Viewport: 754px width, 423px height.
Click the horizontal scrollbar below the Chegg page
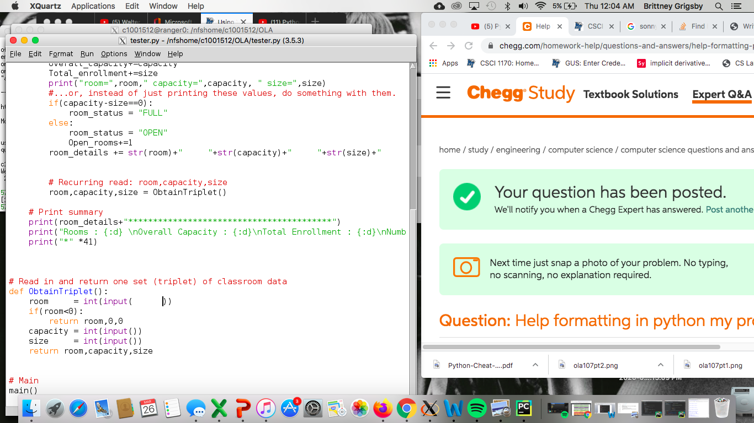click(571, 346)
